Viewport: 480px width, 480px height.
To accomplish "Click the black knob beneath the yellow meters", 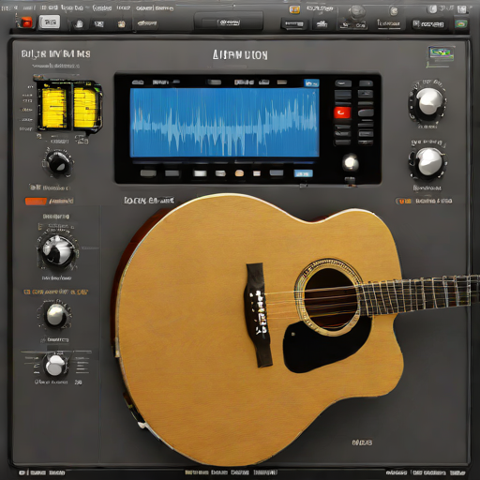I will tap(58, 162).
